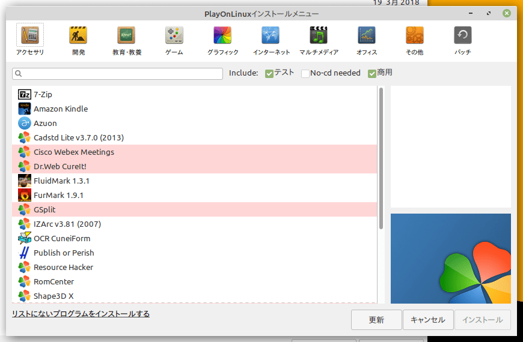
Task: Click the program search input field
Action: [x=117, y=74]
